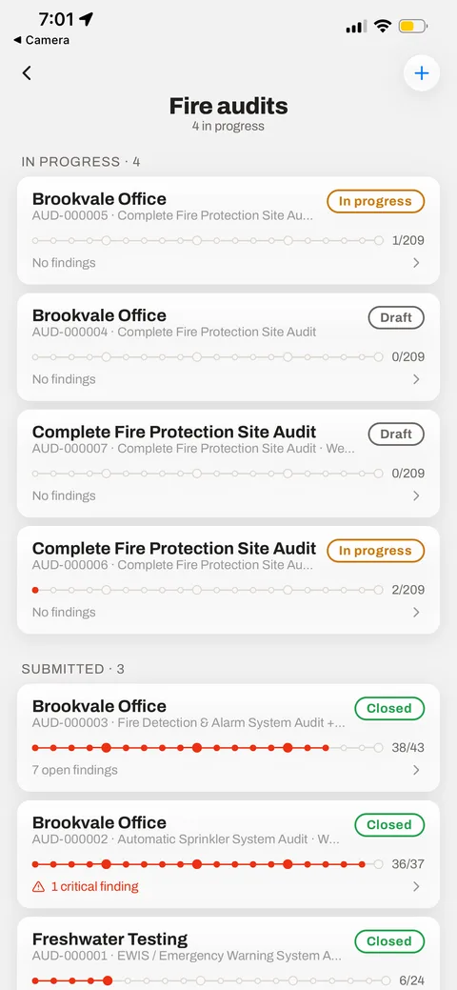Click the chevron on AUD-000006 card

tap(416, 613)
